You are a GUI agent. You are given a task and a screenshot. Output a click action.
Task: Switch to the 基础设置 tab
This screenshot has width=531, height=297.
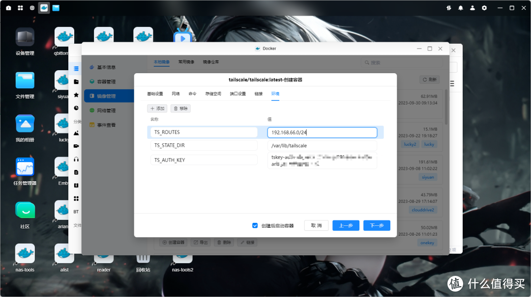(155, 94)
